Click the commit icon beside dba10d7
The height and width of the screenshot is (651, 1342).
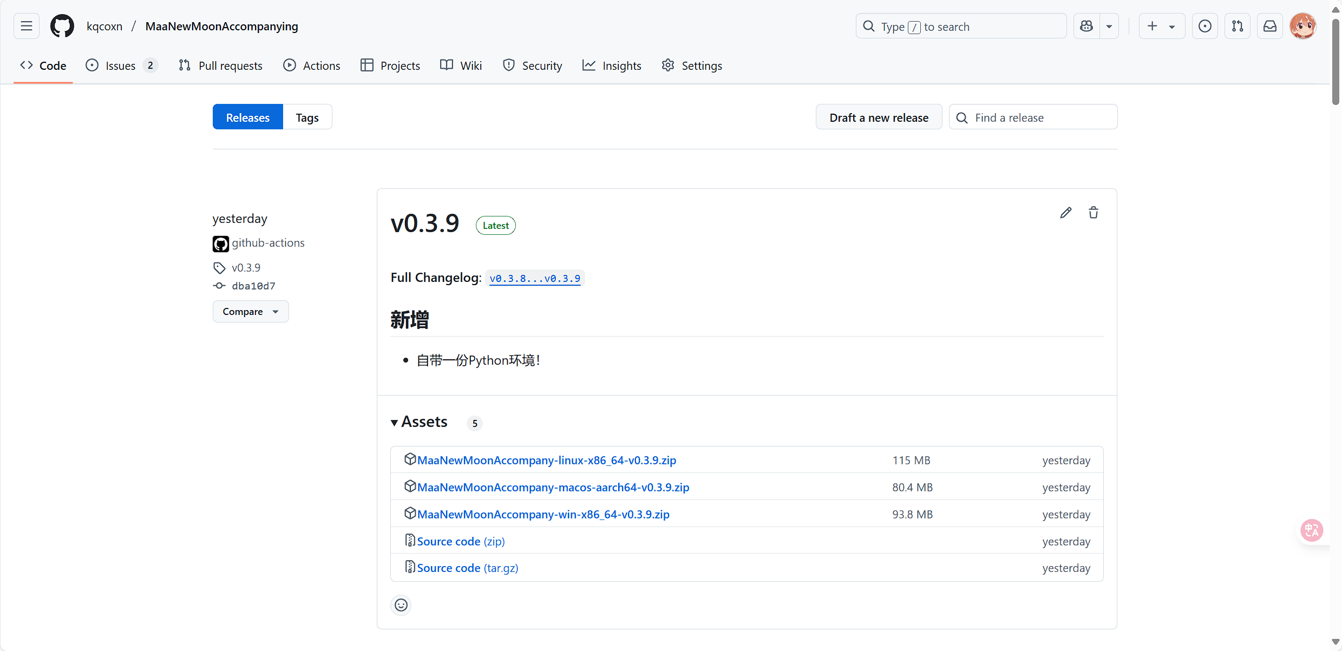coord(219,286)
